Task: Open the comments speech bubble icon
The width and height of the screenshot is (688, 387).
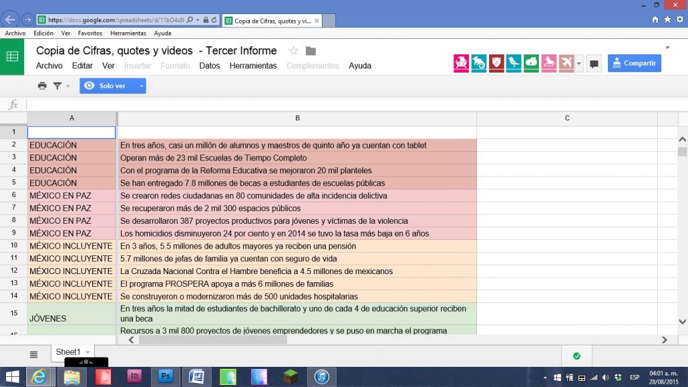Action: 594,64
